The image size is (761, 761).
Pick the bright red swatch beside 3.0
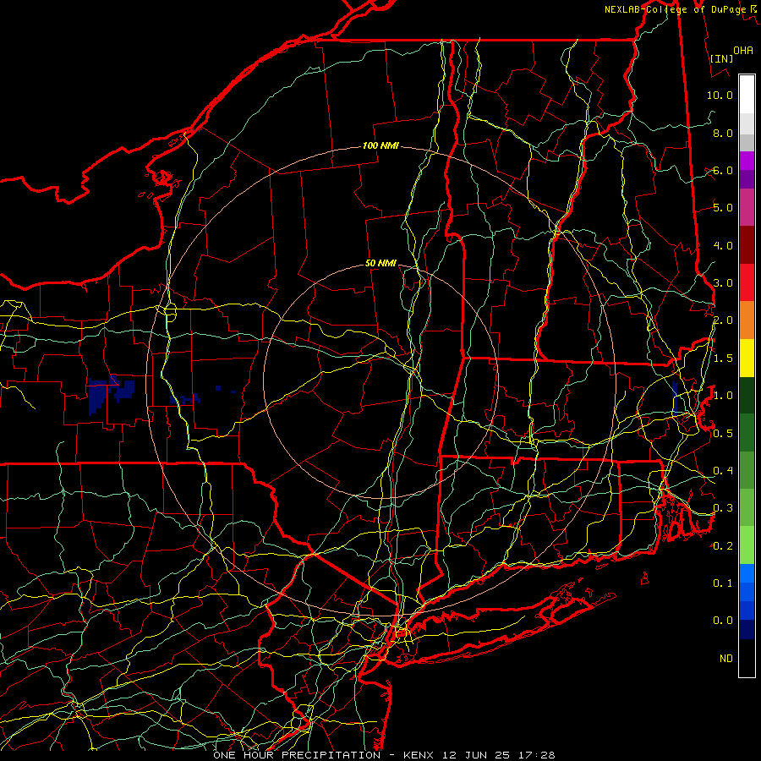point(747,282)
